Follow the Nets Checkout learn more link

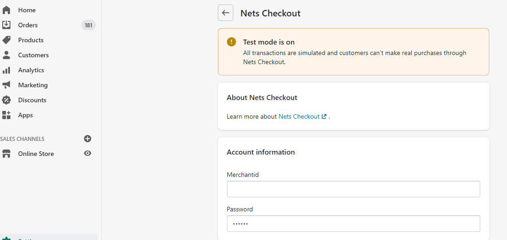[299, 116]
